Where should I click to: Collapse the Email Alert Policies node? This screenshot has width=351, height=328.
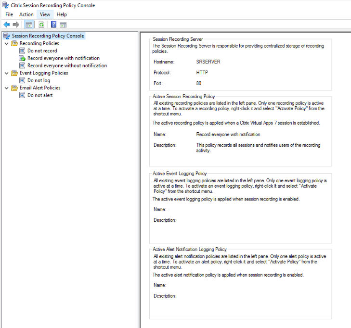tap(7, 88)
